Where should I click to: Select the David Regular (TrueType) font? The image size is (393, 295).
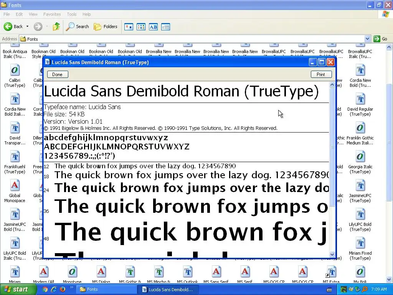[360, 99]
